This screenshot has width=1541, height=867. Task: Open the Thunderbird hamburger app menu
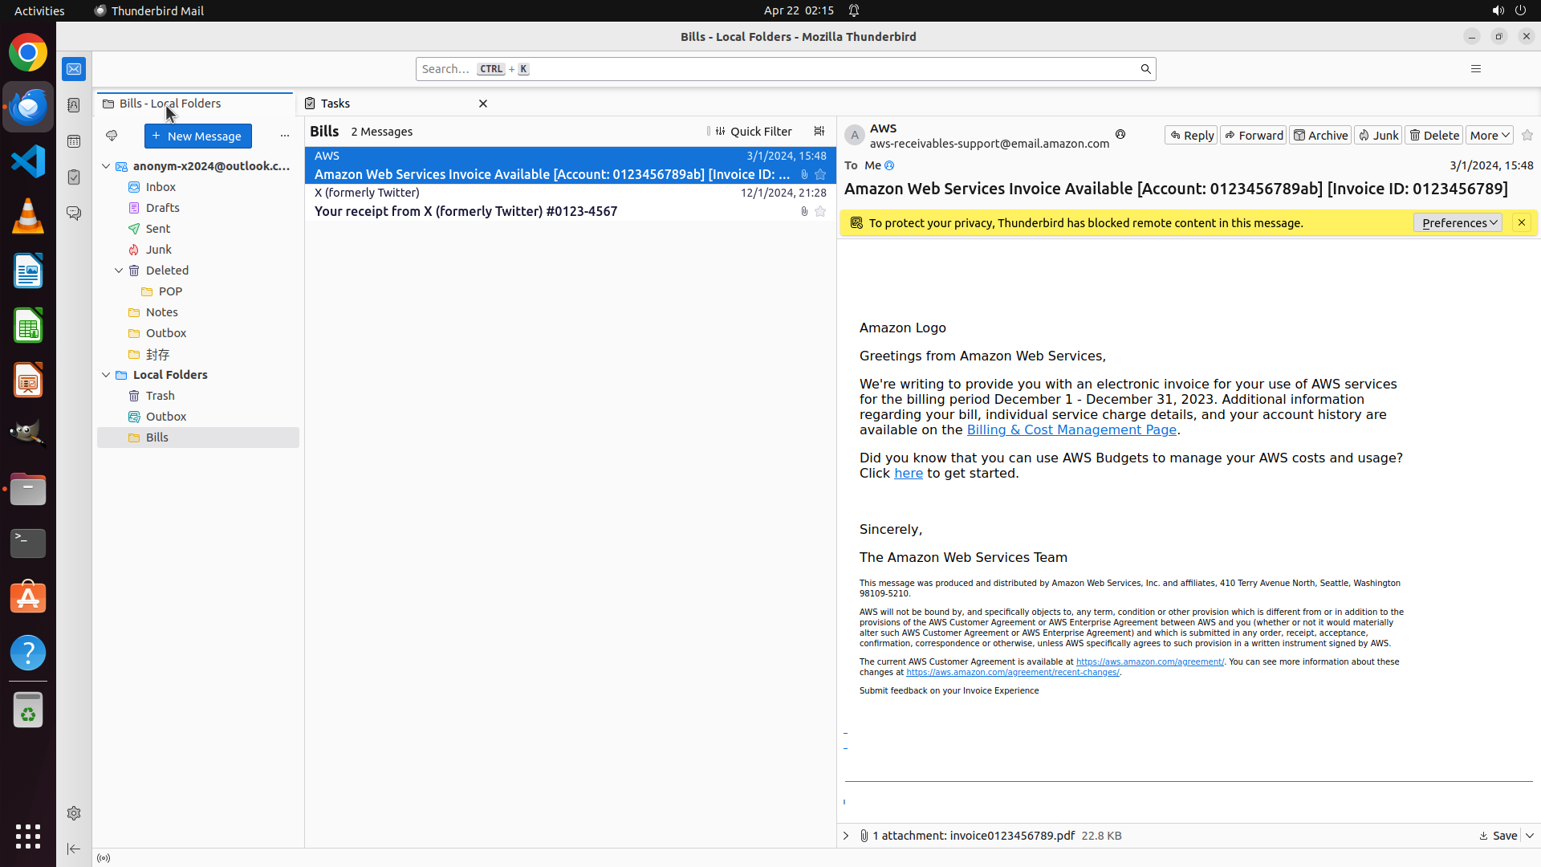[1475, 69]
